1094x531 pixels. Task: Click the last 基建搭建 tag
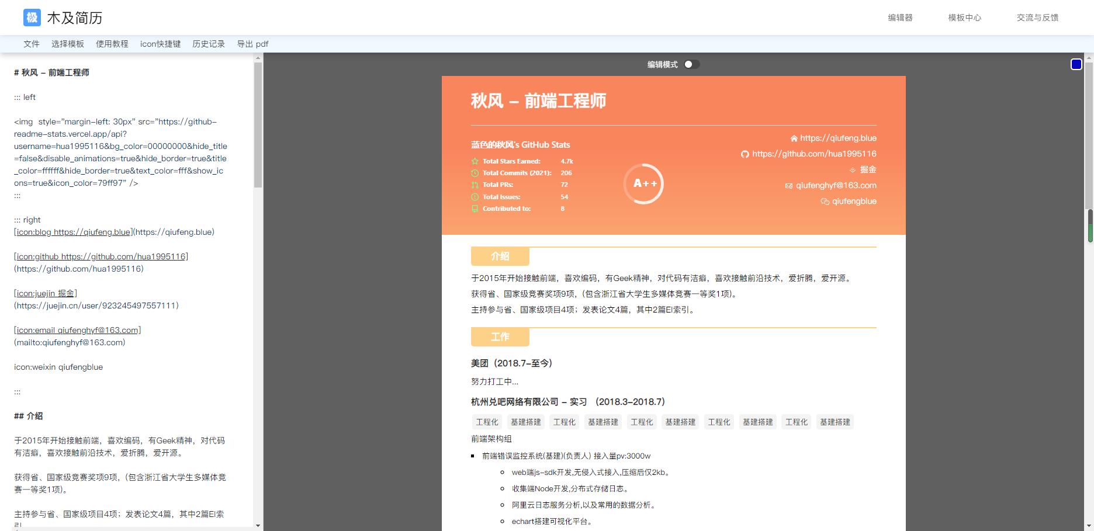click(835, 422)
